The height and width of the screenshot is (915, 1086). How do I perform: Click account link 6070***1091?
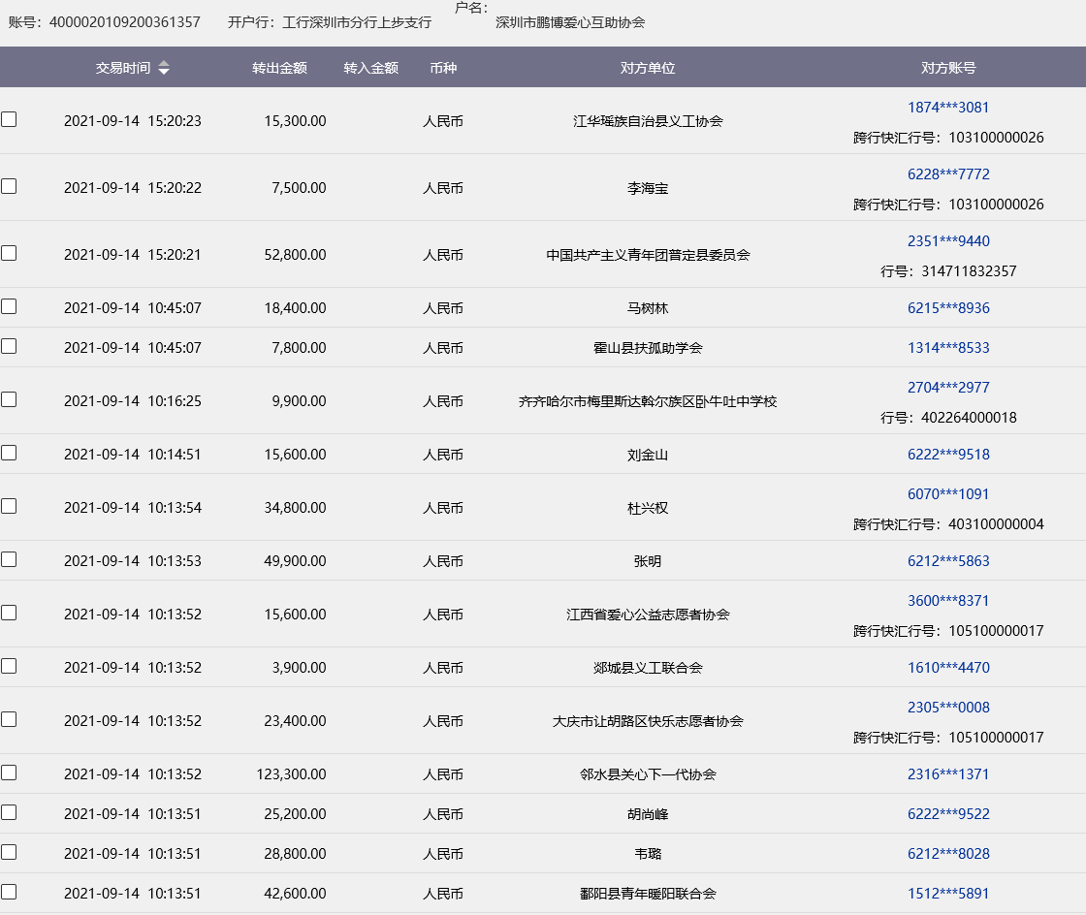coord(948,494)
